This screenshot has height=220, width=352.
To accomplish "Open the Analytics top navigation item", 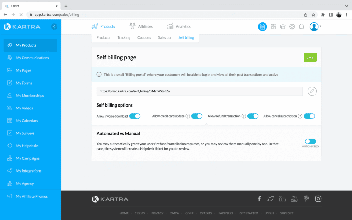I will [x=179, y=26].
